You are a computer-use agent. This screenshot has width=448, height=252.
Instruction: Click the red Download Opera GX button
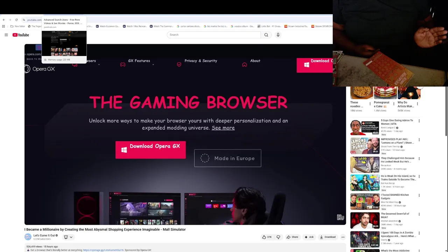pyautogui.click(x=150, y=150)
